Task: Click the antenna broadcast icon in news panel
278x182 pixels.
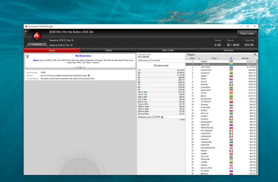Action: [x=28, y=56]
